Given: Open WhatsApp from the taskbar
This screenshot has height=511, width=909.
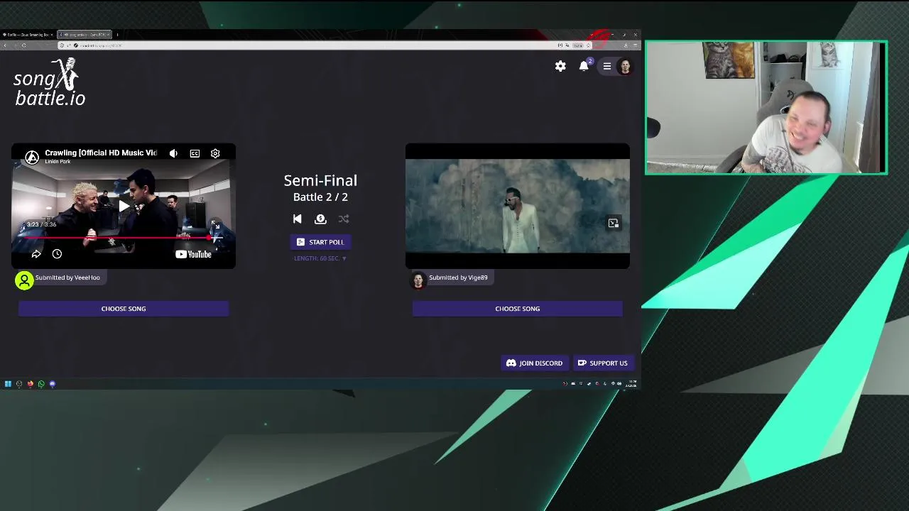Looking at the screenshot, I should (x=41, y=384).
